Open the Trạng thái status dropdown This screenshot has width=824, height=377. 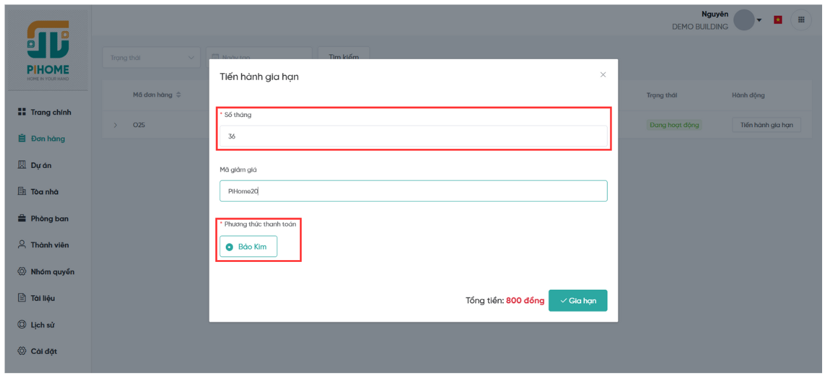pos(151,58)
